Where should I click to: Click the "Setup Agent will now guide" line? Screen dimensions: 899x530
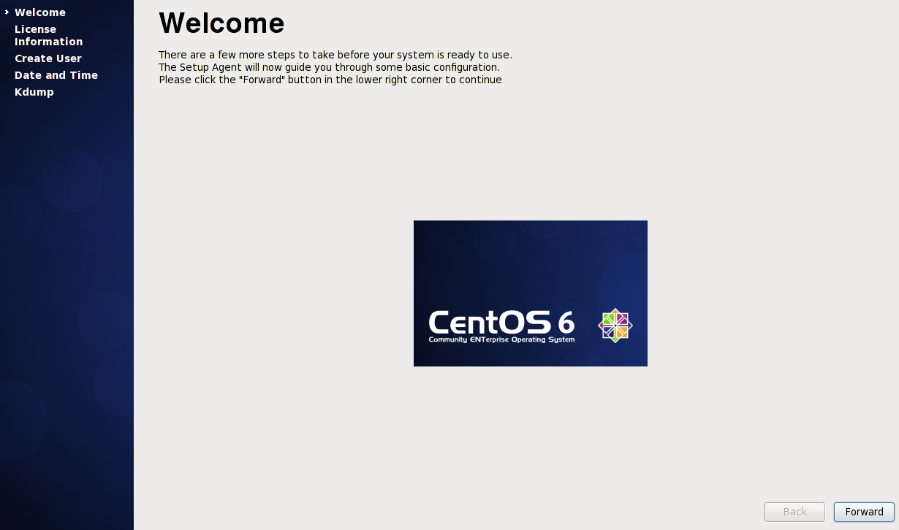pyautogui.click(x=329, y=67)
